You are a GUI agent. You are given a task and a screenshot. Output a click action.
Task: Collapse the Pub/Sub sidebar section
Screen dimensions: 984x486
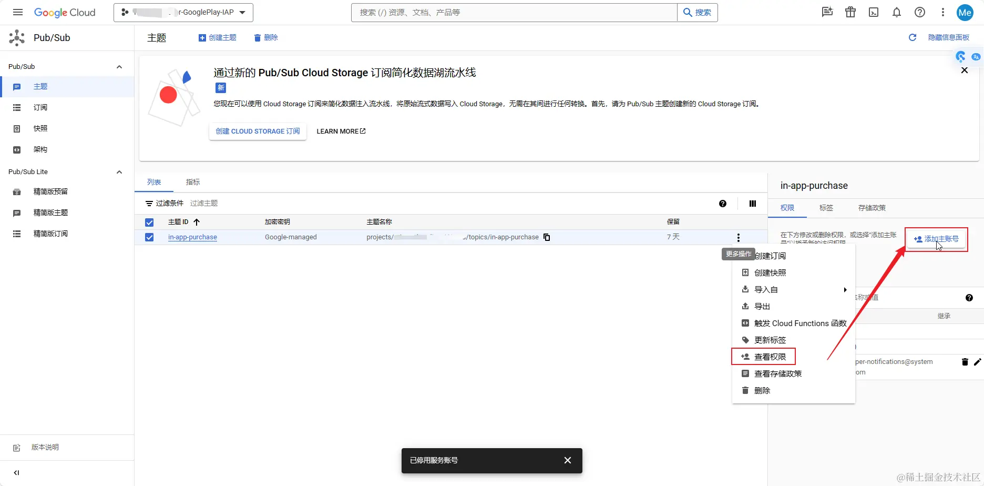pos(119,67)
